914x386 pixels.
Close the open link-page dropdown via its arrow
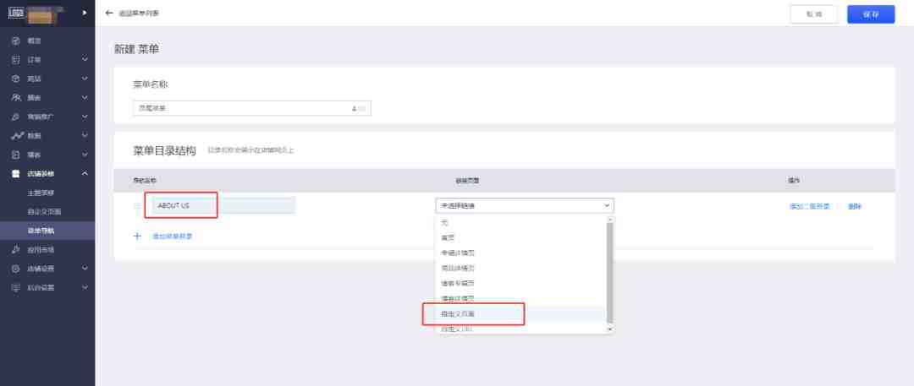tap(606, 205)
